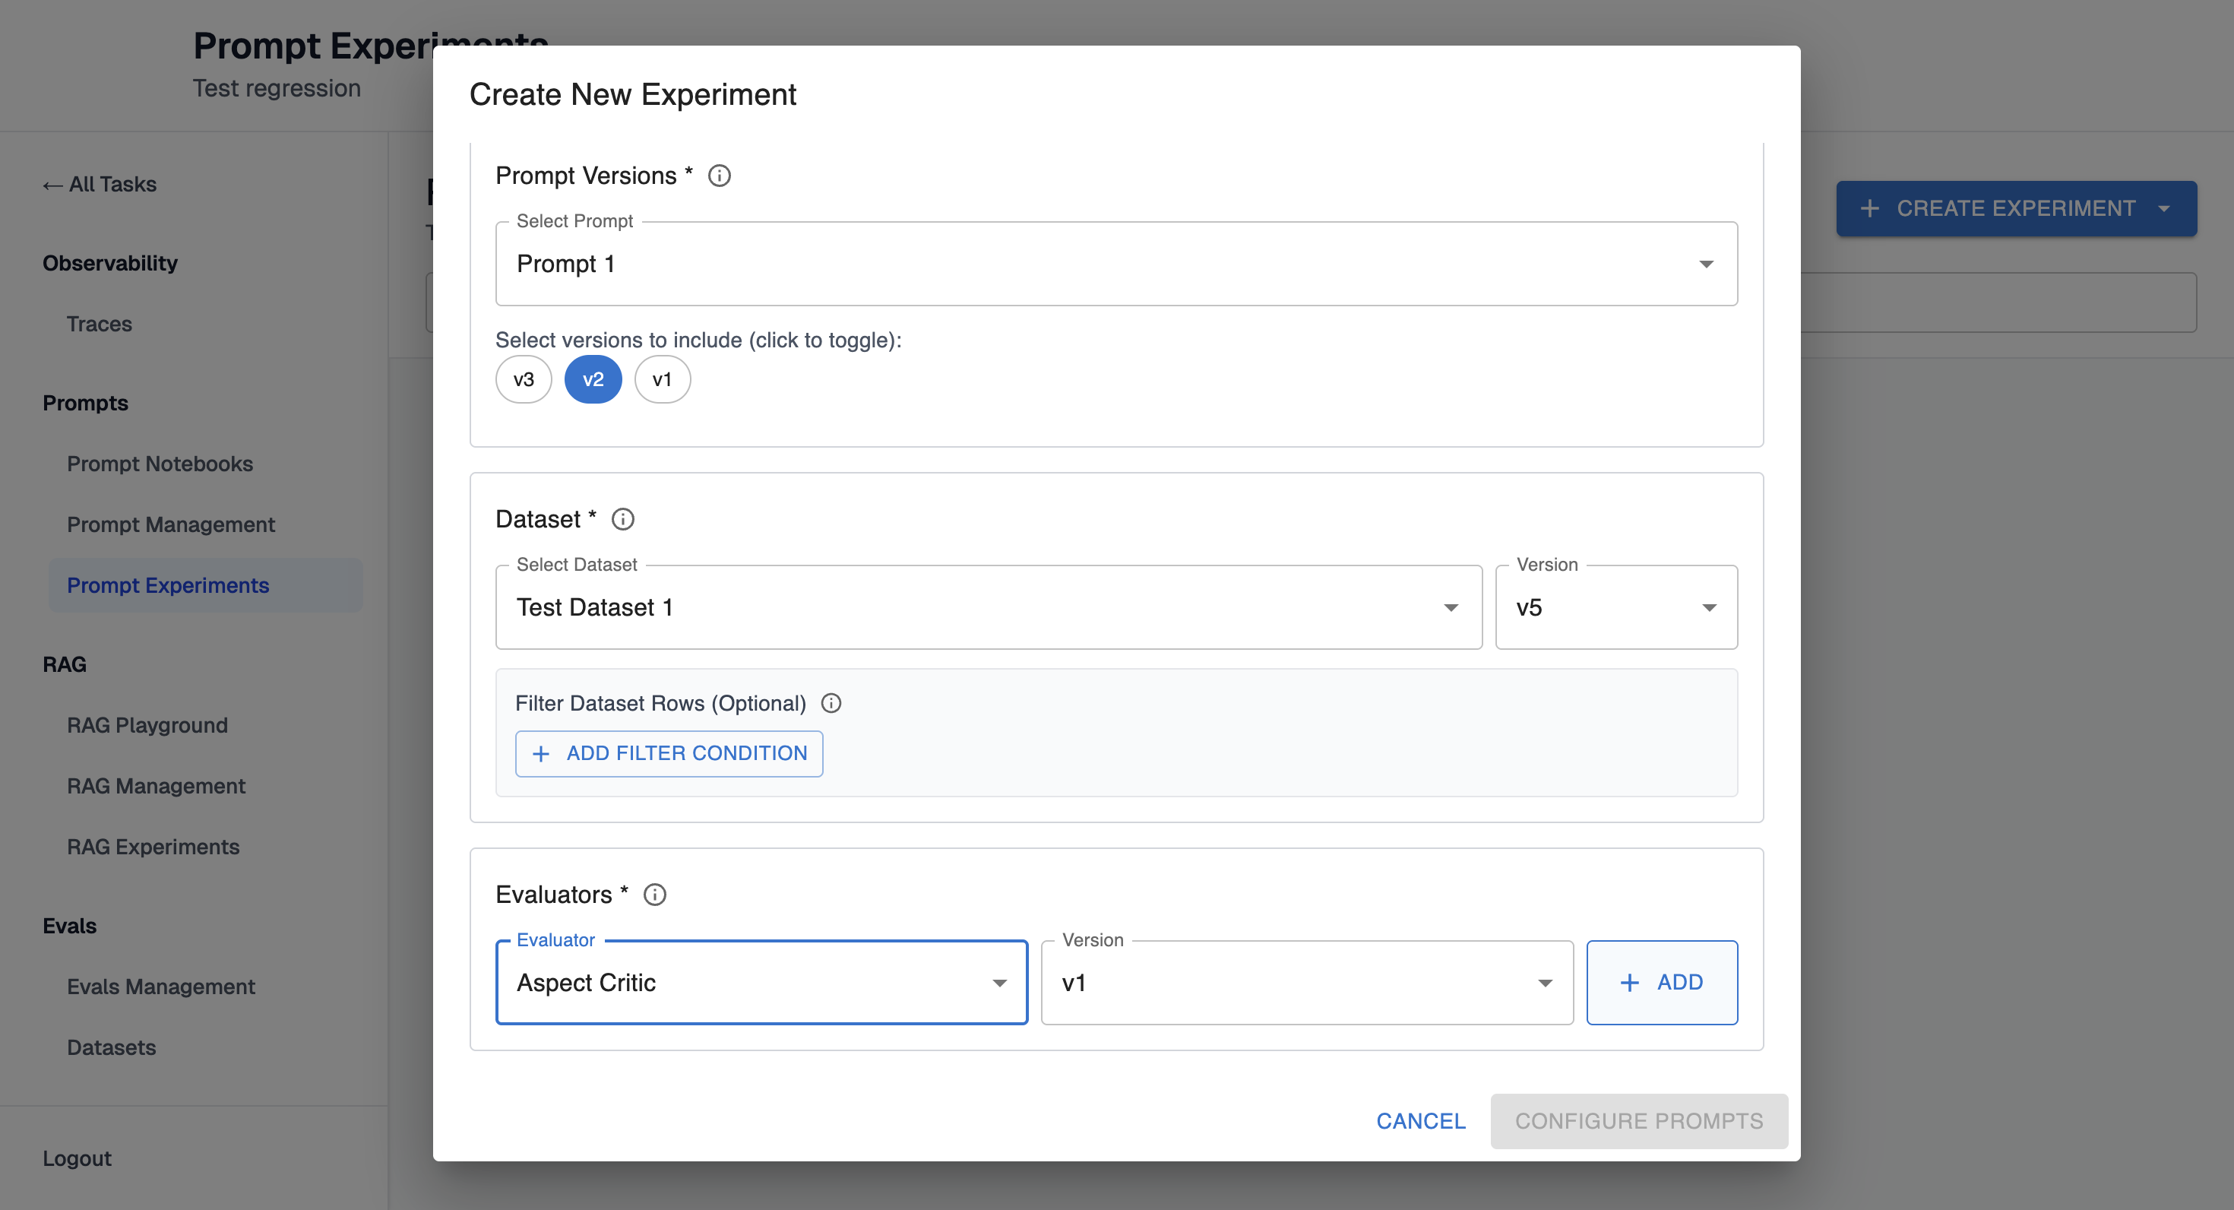Click the Filter Dataset Rows info icon

tap(831, 704)
